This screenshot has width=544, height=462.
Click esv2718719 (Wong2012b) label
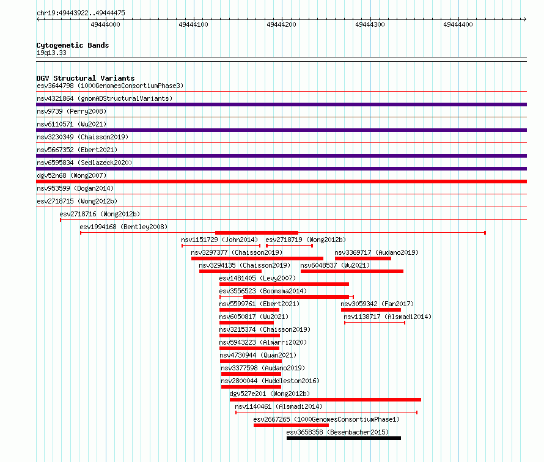306,240
